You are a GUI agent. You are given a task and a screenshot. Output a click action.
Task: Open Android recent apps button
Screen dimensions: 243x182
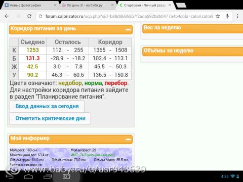48,176
